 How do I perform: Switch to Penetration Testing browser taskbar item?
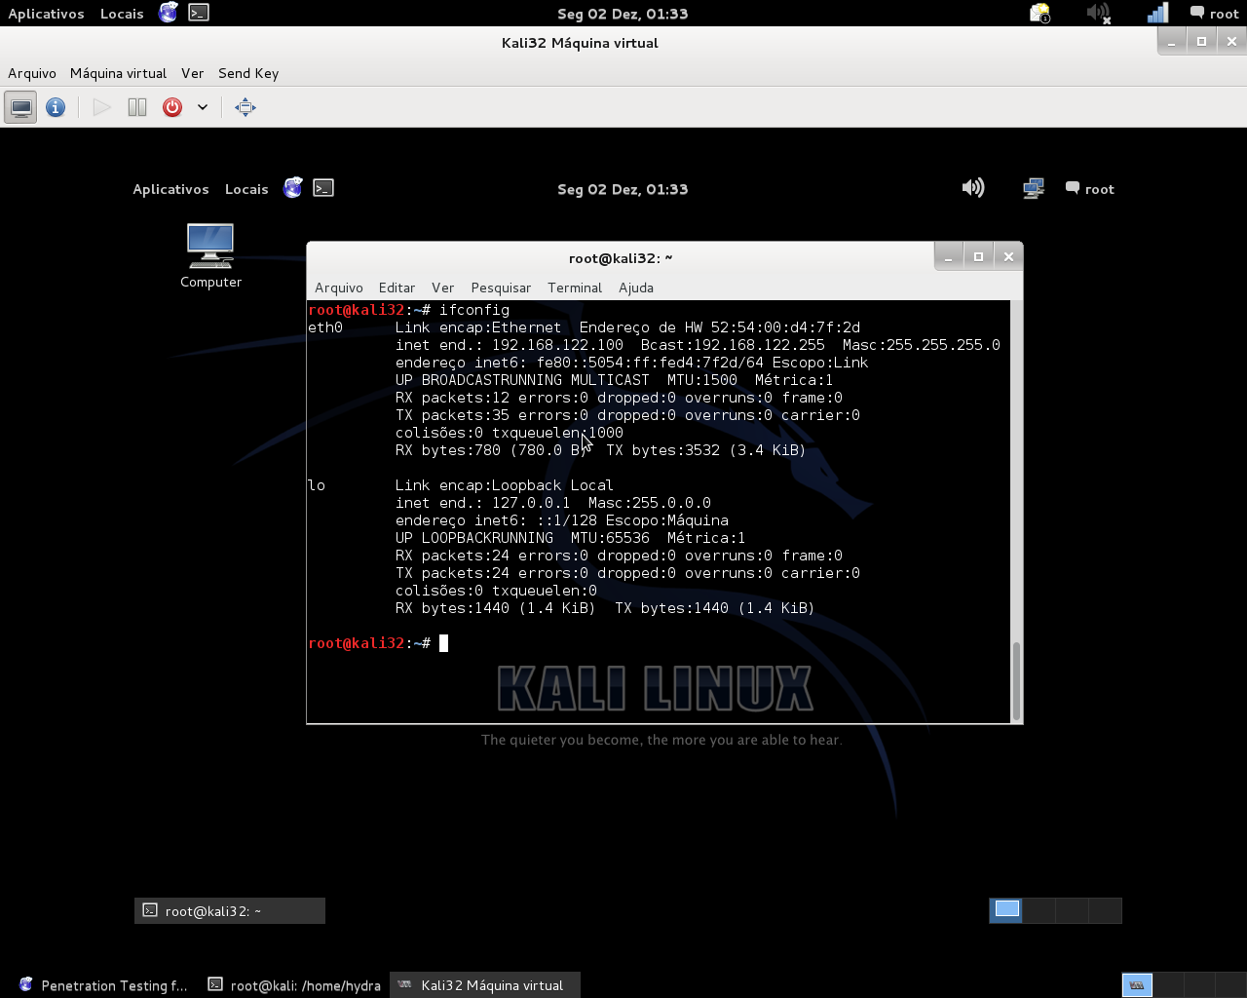point(101,985)
